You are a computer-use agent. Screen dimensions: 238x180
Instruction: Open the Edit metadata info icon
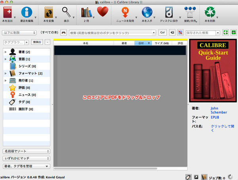pyautogui.click(x=27, y=12)
